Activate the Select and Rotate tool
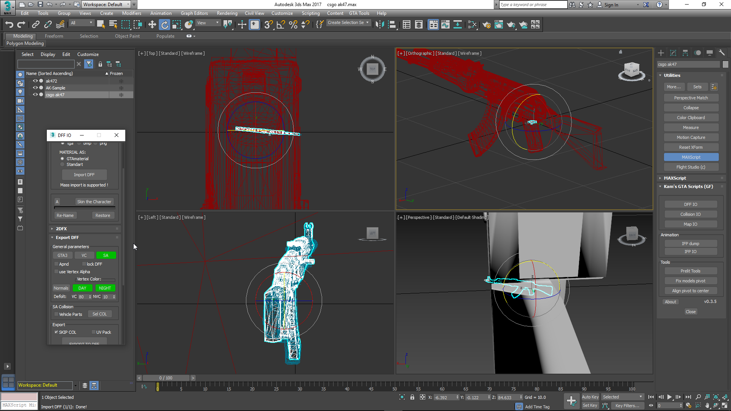 pos(164,24)
